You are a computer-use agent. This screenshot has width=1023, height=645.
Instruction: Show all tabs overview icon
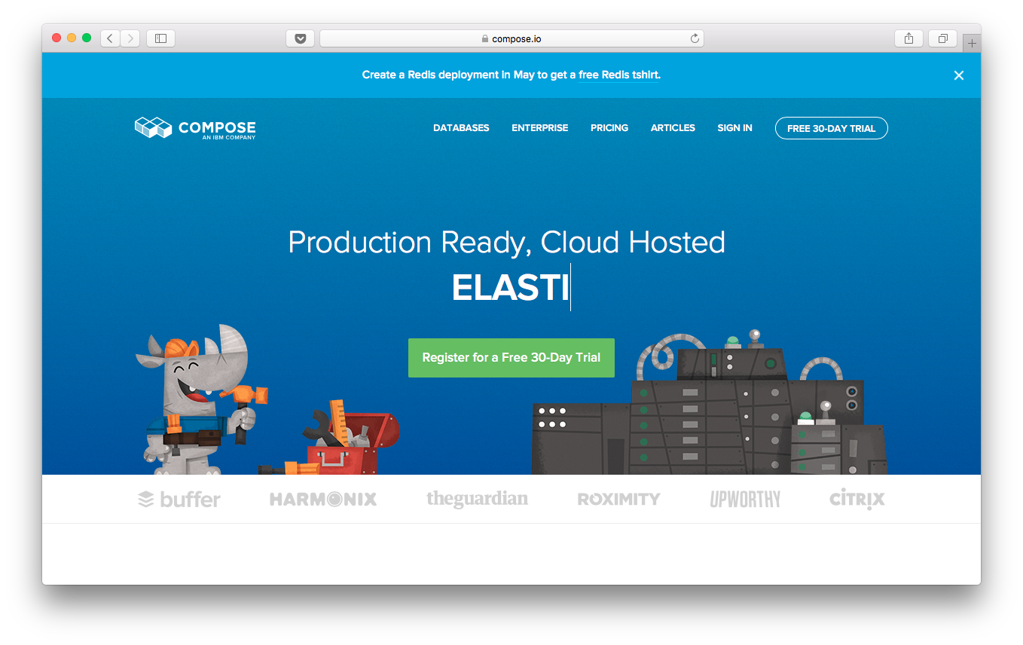click(x=942, y=38)
